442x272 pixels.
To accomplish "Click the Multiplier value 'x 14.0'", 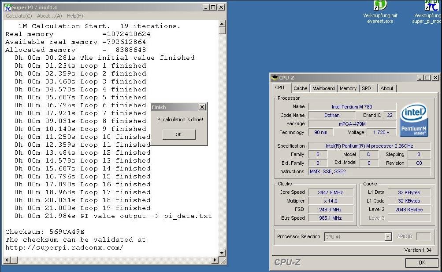I will click(331, 201).
